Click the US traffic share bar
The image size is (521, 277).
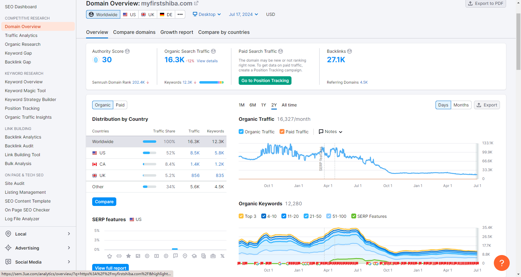[x=150, y=153]
